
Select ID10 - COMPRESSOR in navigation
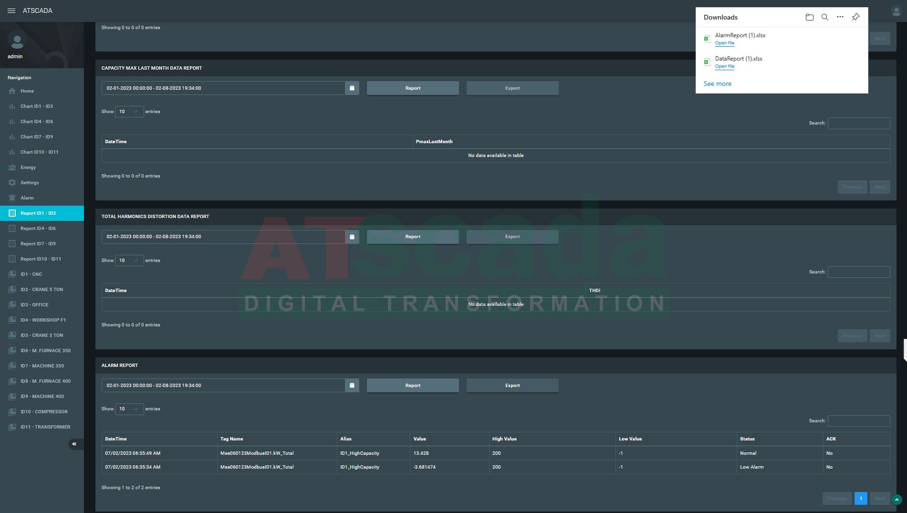point(44,412)
